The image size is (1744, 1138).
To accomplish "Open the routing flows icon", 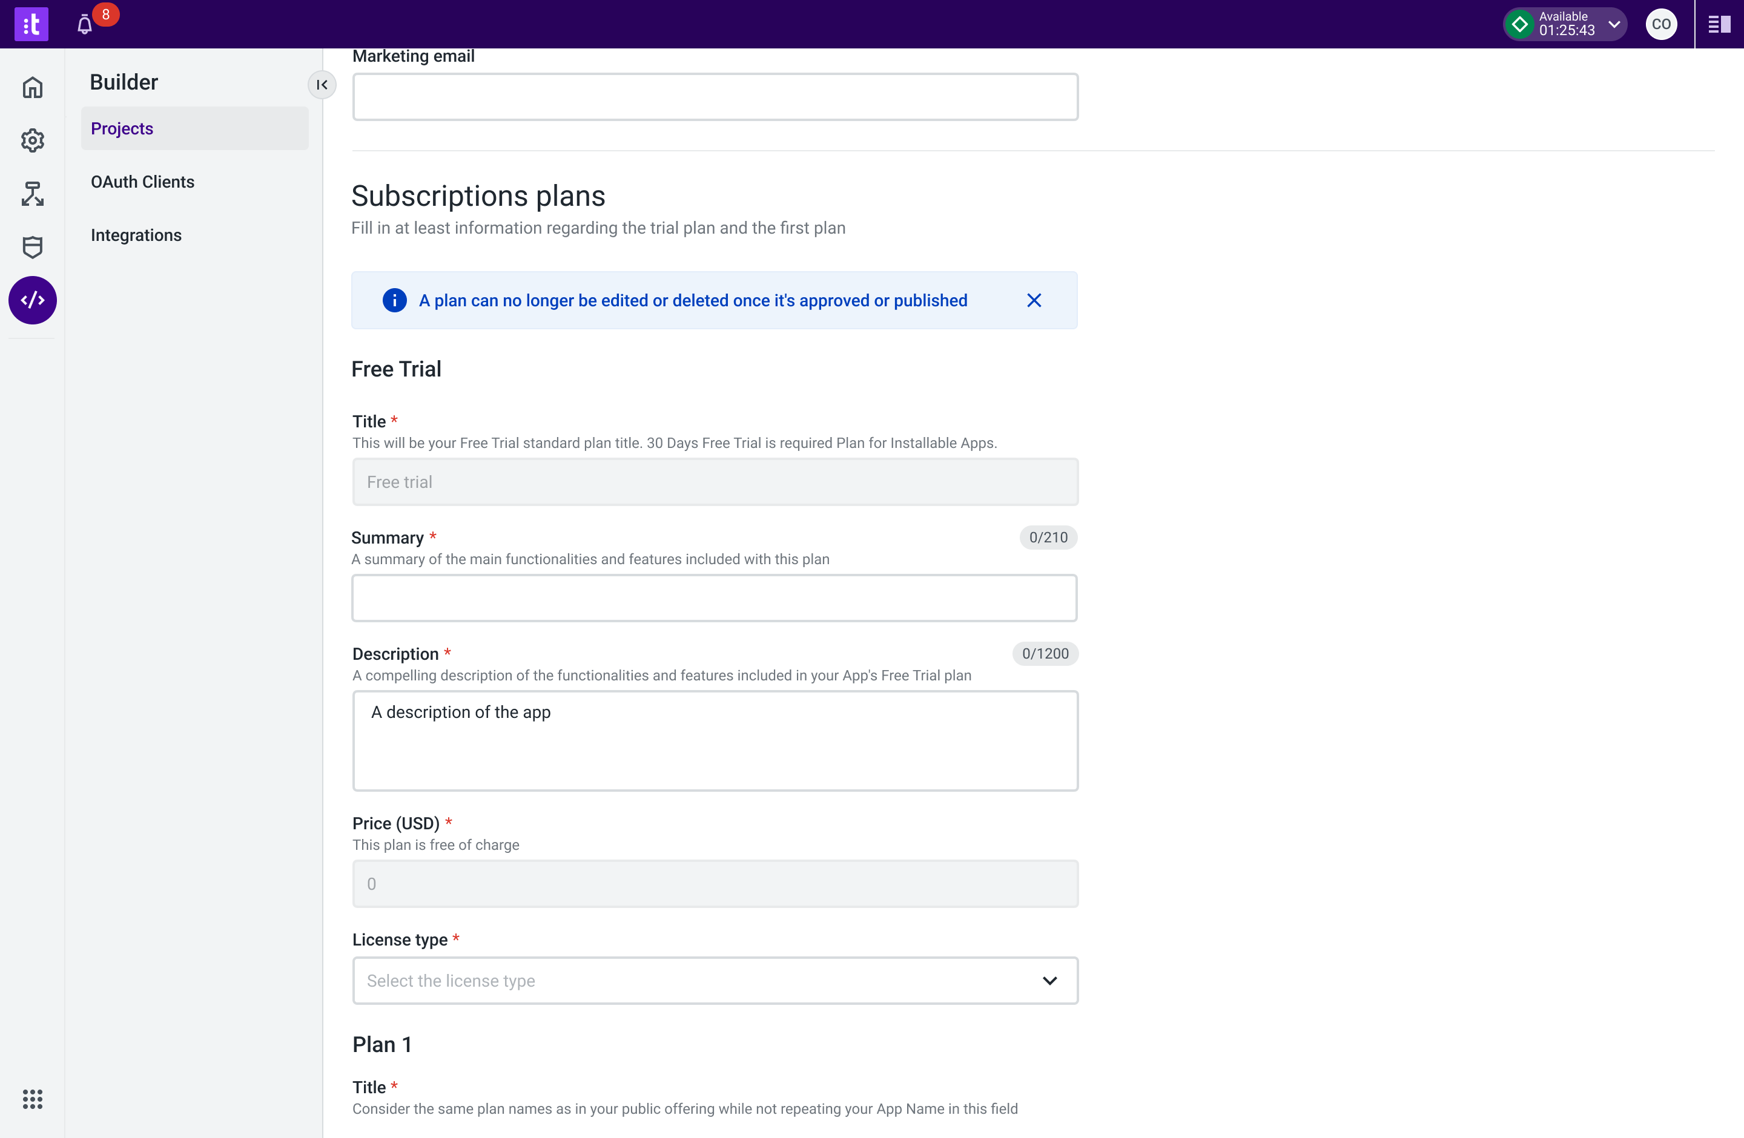I will (32, 193).
